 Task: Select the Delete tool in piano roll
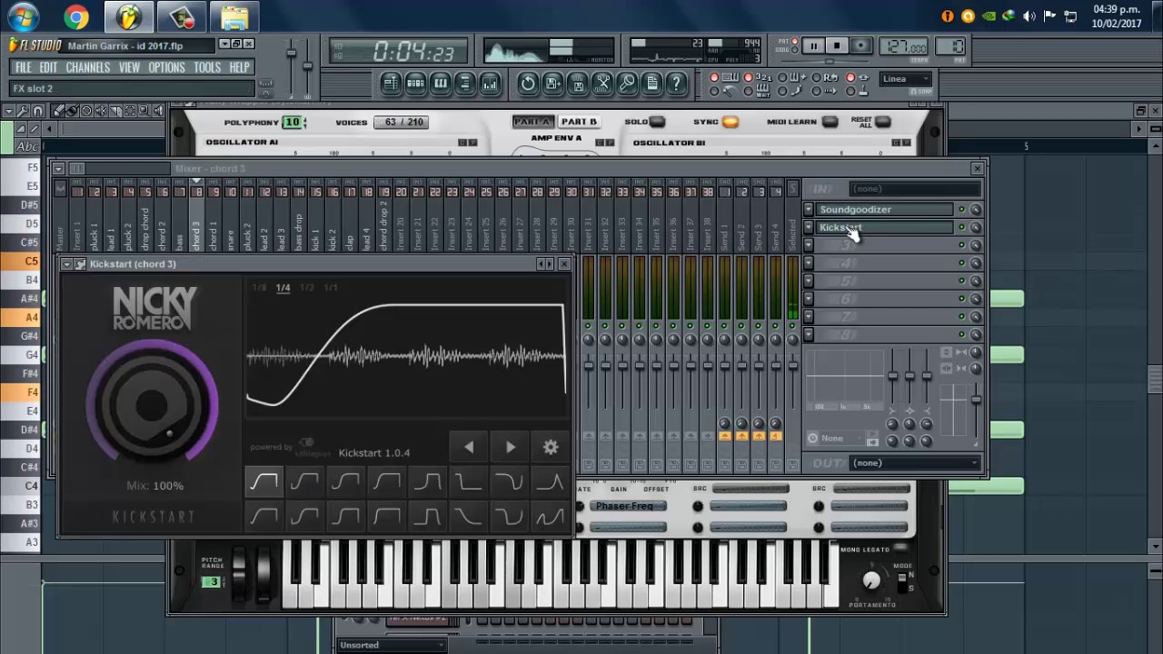87,111
